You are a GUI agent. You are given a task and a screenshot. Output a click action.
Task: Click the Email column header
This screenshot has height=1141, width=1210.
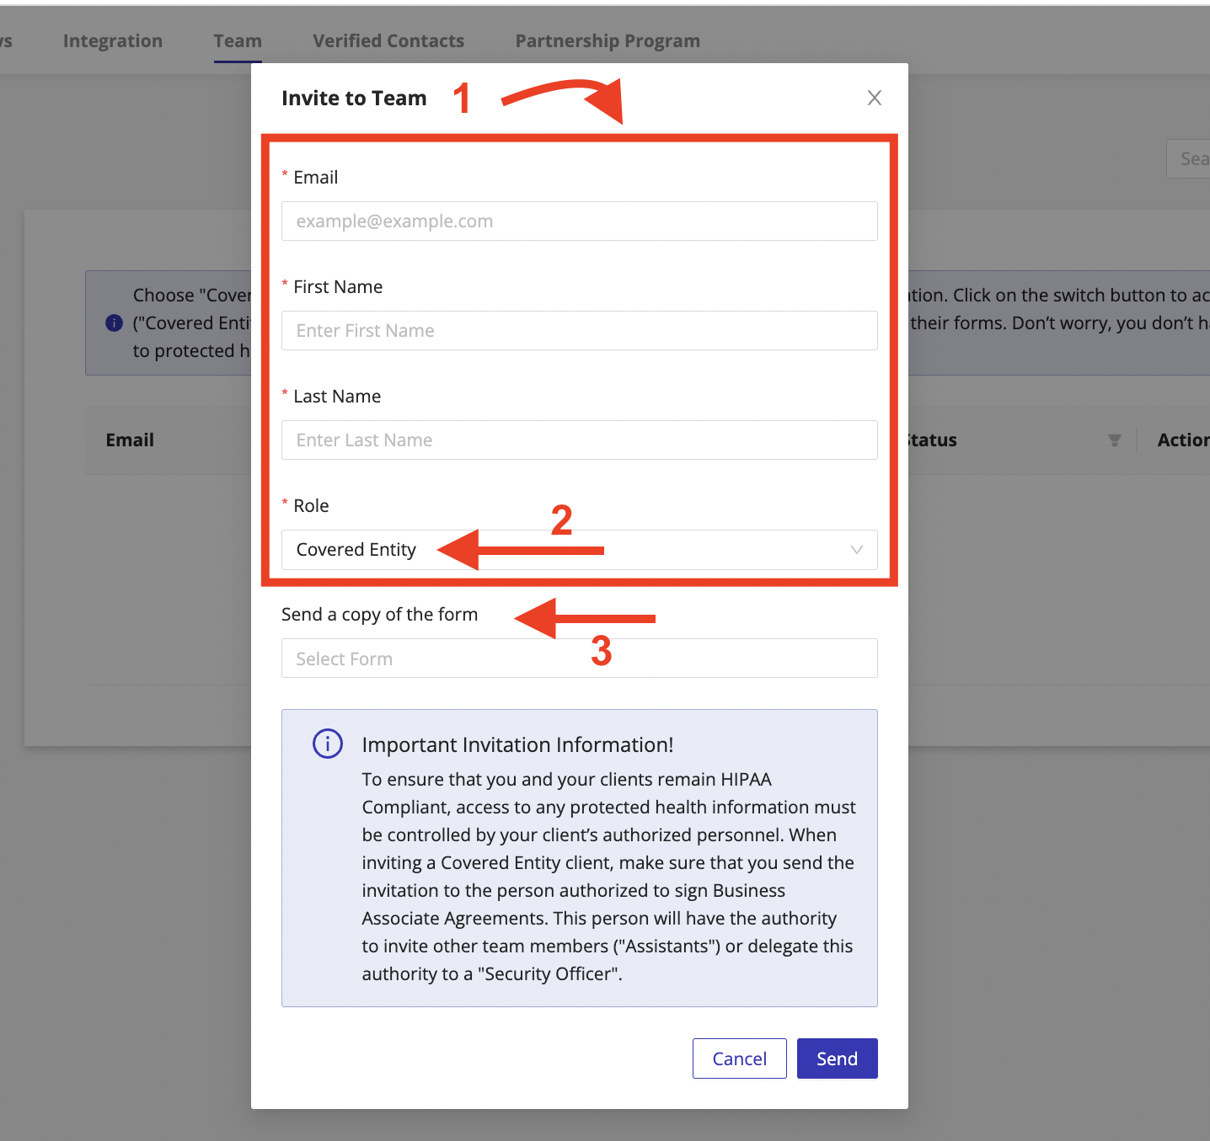(130, 440)
